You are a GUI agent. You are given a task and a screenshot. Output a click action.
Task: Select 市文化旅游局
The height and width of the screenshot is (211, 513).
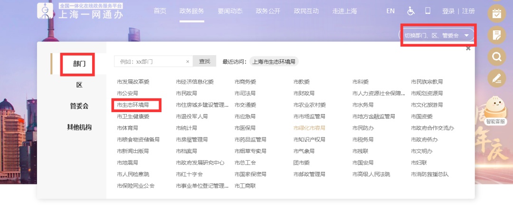tap(427, 105)
